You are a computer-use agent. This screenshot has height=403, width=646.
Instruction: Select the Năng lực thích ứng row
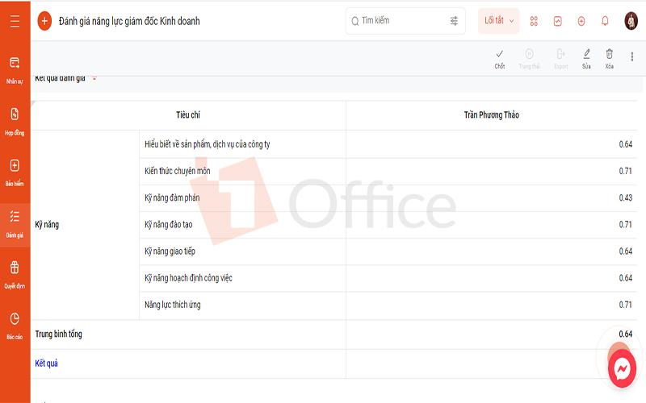[388, 305]
